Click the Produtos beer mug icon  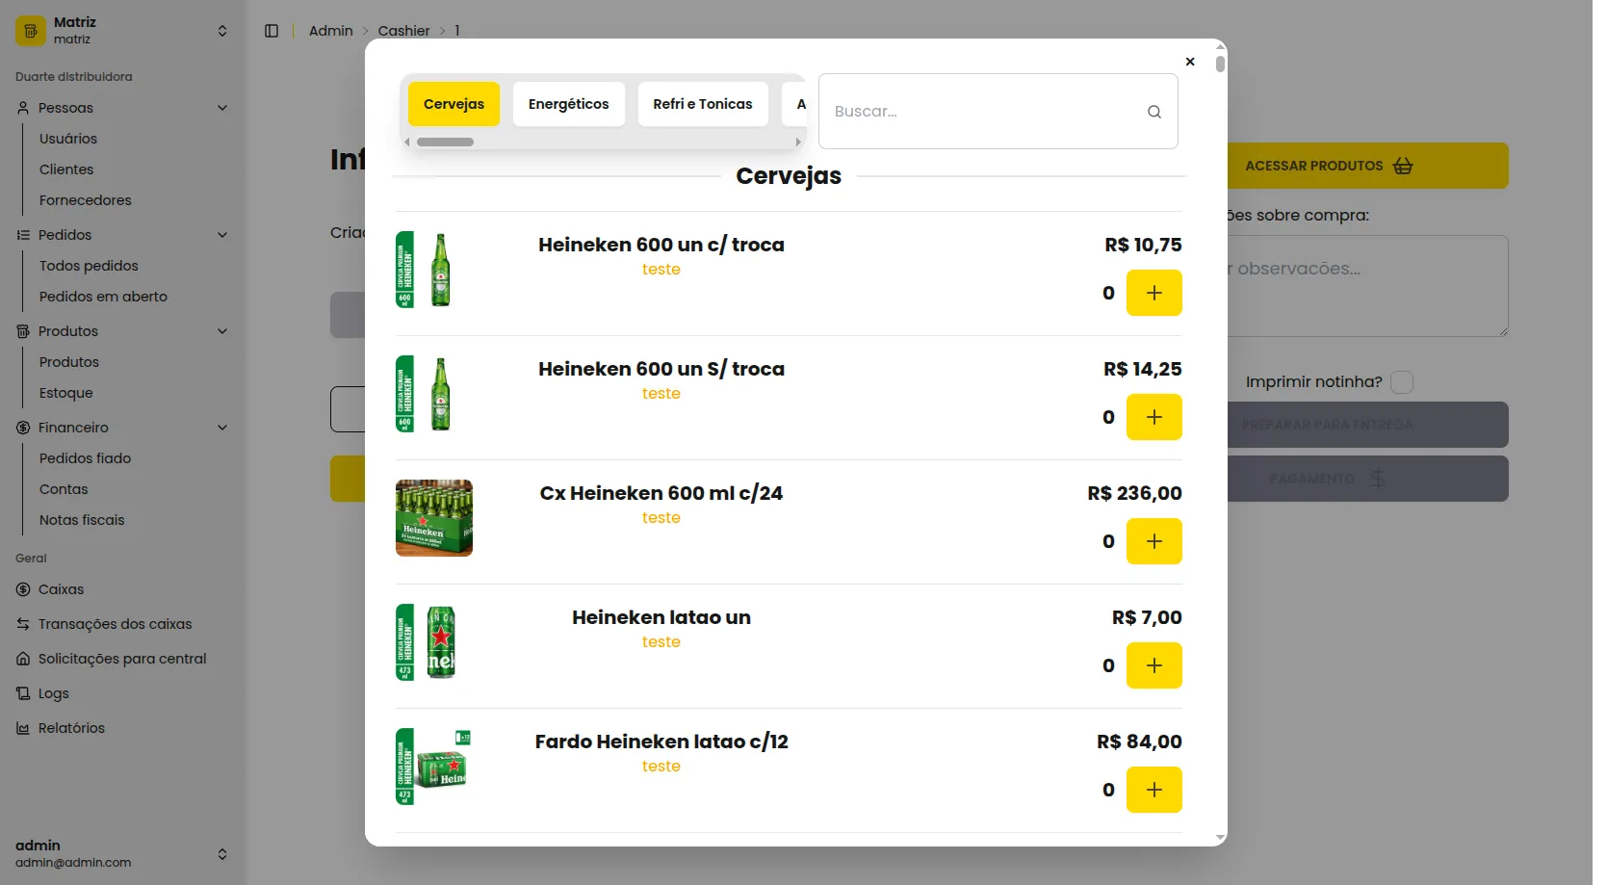click(23, 331)
